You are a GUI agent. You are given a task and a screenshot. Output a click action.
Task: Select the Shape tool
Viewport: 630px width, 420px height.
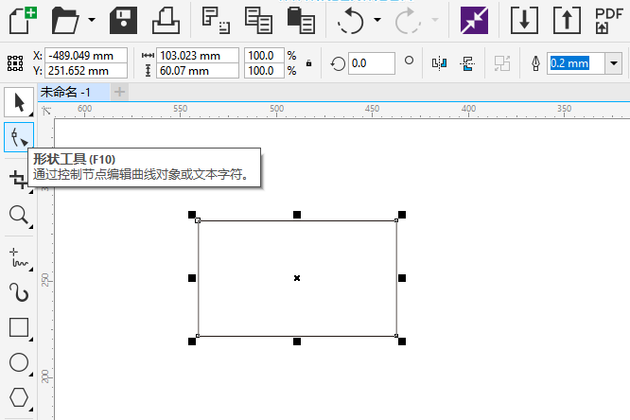point(19,137)
